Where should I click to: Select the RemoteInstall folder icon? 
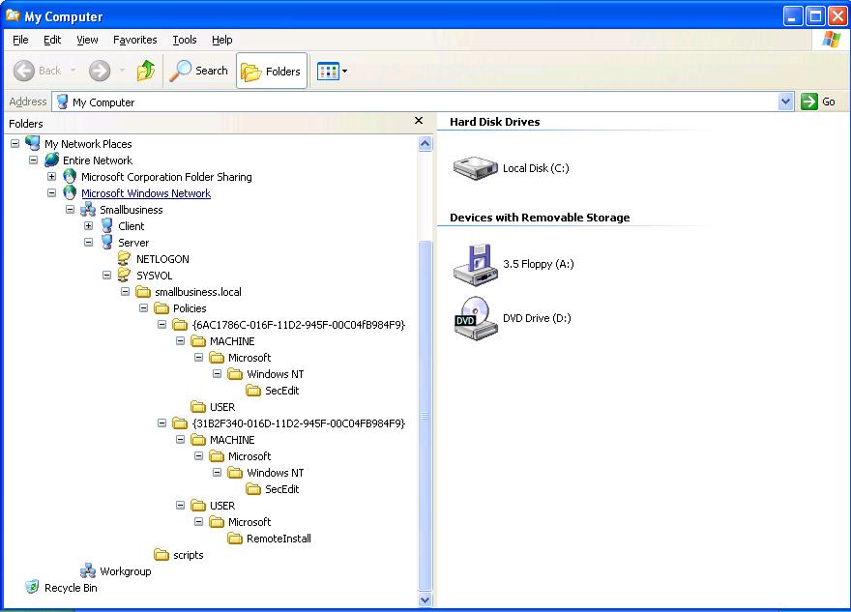tap(235, 539)
